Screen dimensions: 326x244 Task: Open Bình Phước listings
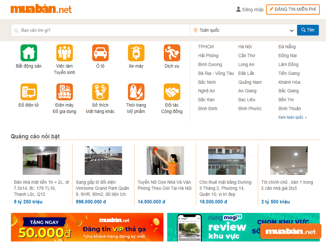coord(250,109)
